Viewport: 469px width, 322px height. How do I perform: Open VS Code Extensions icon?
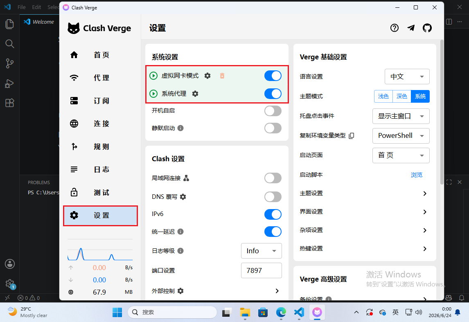[x=9, y=103]
